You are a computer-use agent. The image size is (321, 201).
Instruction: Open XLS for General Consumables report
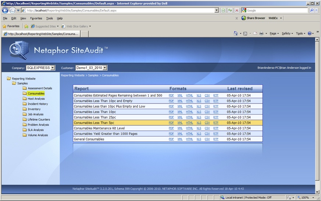[199, 139]
